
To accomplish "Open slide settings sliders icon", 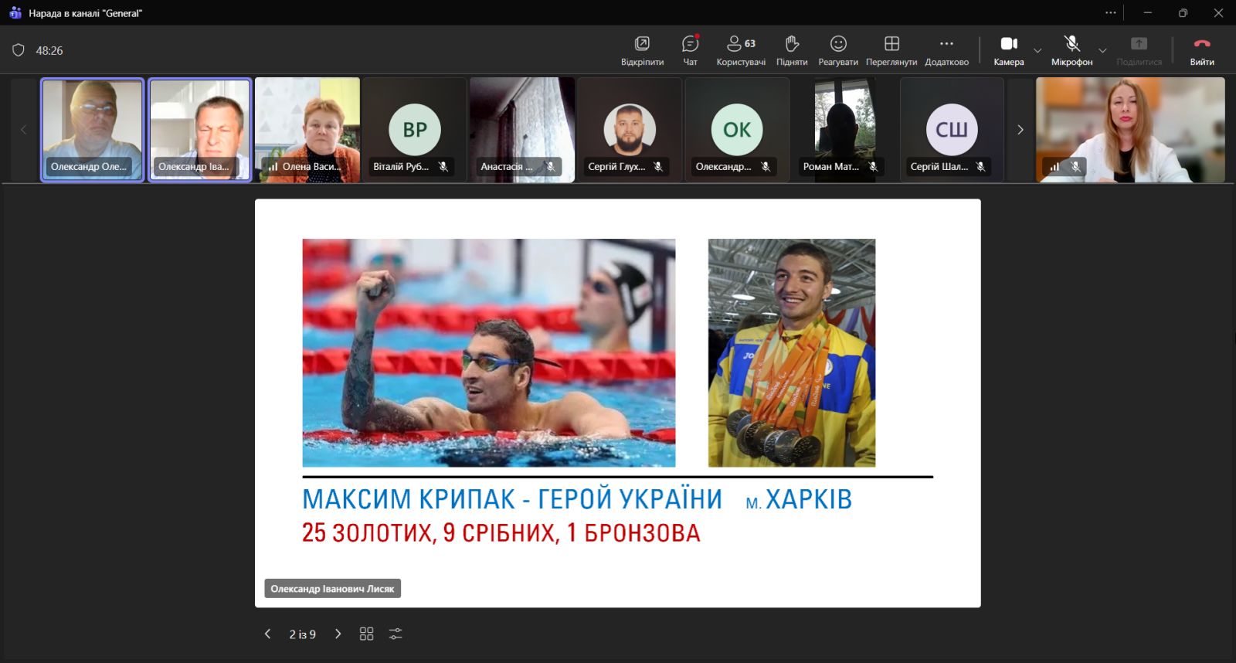I will [x=396, y=634].
